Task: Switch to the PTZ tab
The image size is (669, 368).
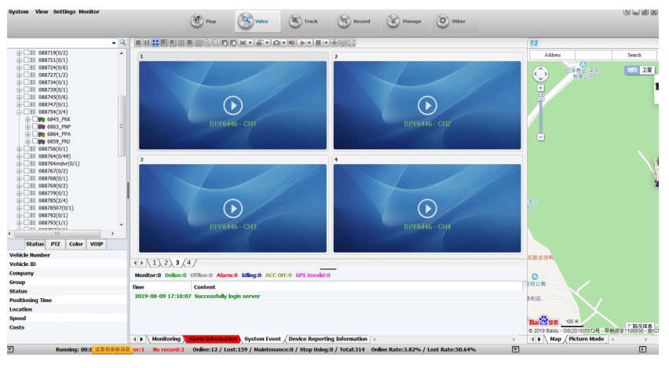Action: tap(56, 244)
